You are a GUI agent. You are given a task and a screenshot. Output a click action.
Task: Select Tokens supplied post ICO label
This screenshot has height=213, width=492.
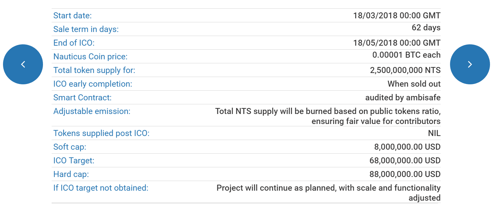click(101, 133)
